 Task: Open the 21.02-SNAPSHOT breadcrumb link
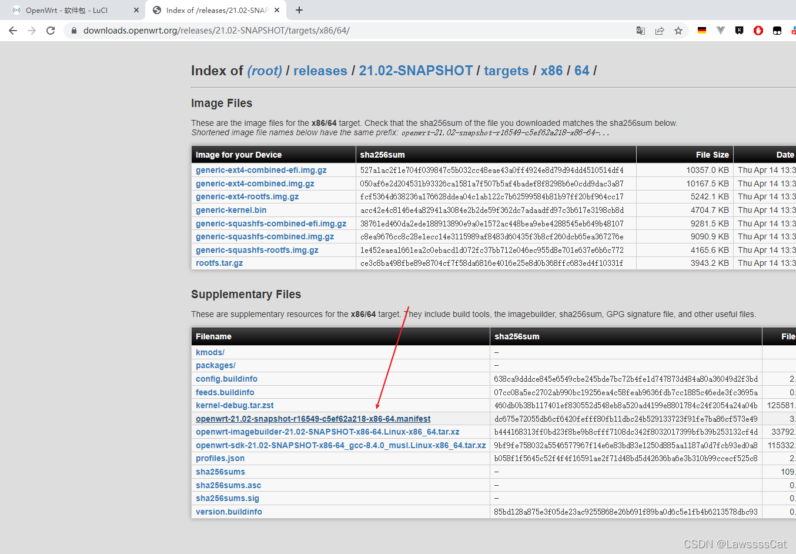(416, 71)
